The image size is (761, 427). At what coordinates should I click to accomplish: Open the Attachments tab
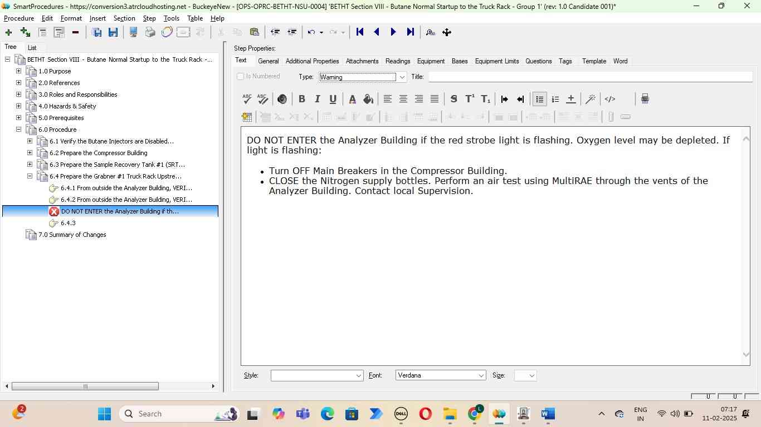[x=362, y=61]
